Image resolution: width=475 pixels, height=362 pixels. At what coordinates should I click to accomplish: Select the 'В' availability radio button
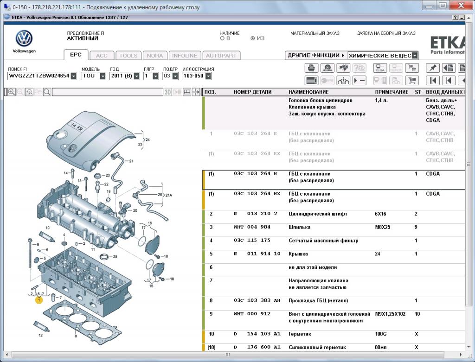[x=222, y=38]
